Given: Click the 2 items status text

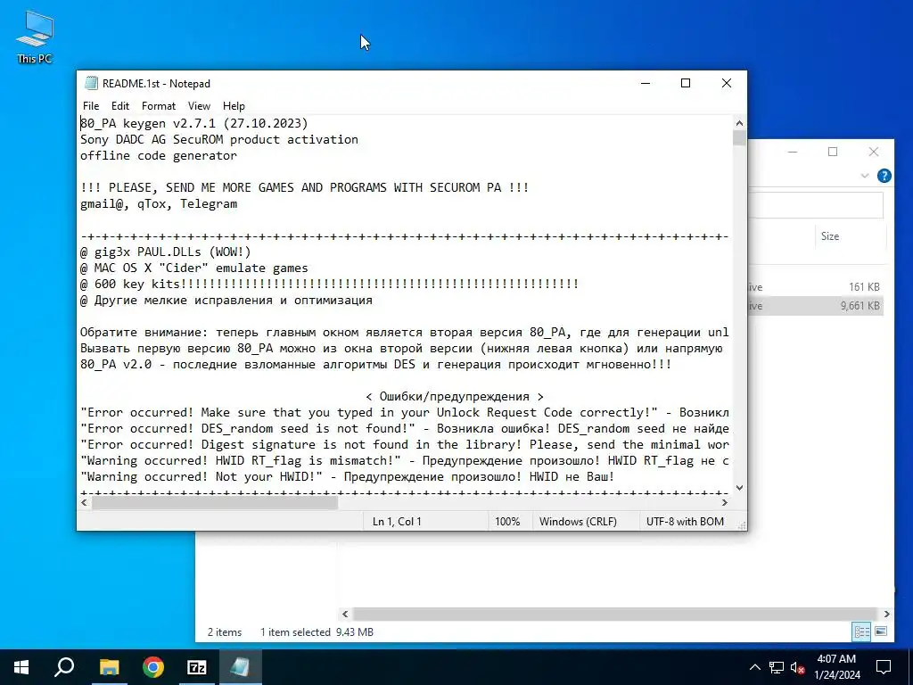Looking at the screenshot, I should 225,632.
